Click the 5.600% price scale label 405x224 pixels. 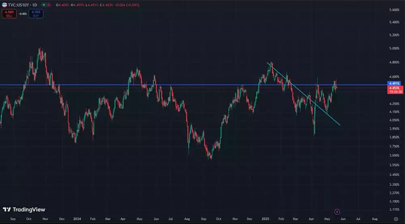394,10
